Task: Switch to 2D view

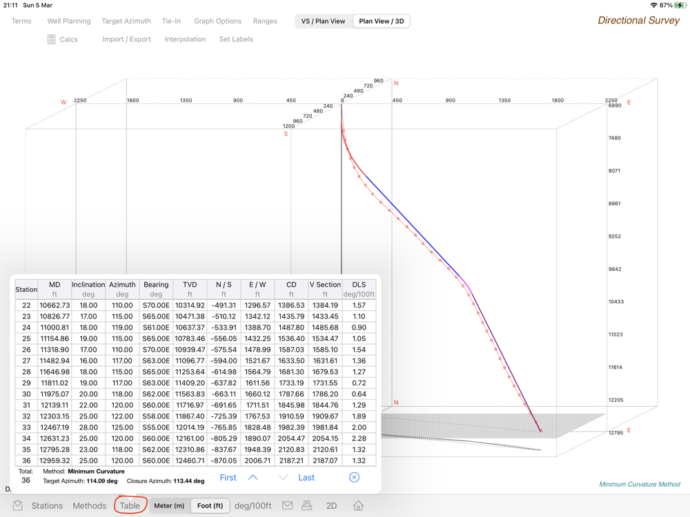Action: point(331,505)
